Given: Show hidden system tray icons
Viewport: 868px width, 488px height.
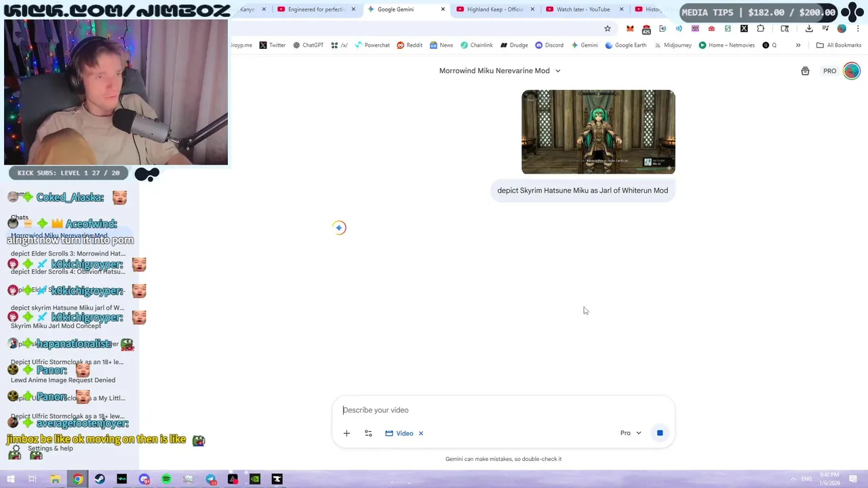Looking at the screenshot, I should pyautogui.click(x=793, y=479).
